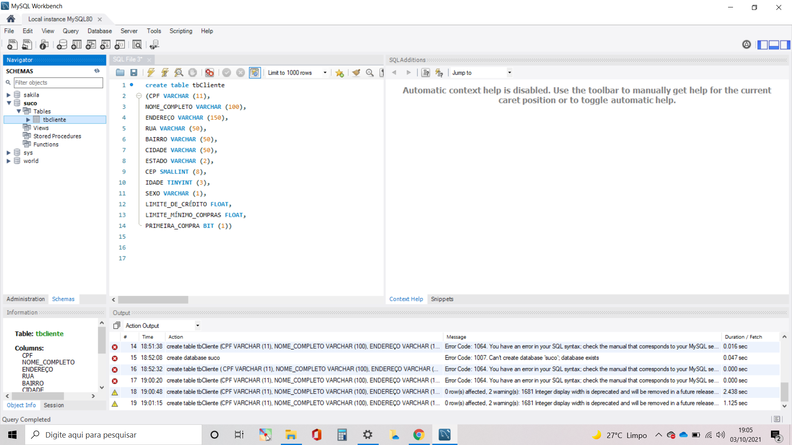Image resolution: width=792 pixels, height=445 pixels.
Task: Toggle the left sidebar panel visibility
Action: point(763,44)
